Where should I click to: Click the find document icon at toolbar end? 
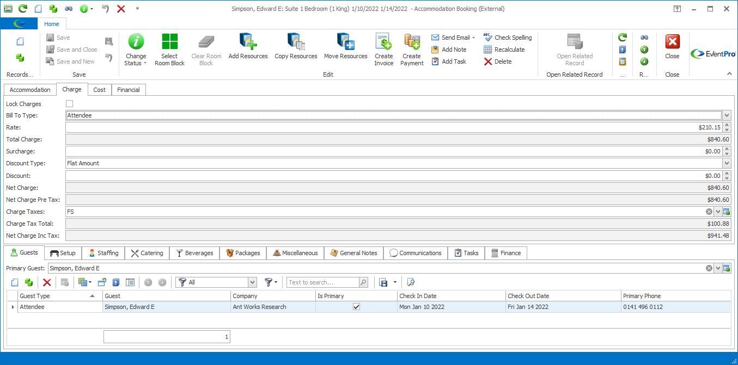(411, 282)
